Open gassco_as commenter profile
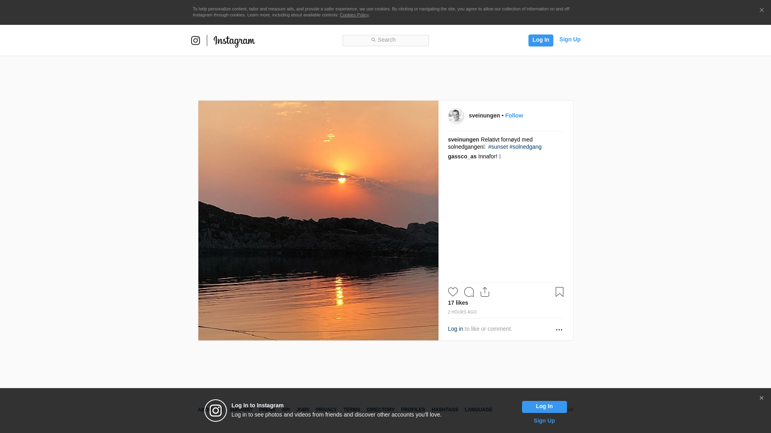 [462, 156]
